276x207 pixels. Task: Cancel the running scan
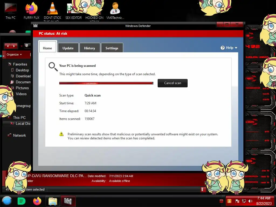click(172, 83)
